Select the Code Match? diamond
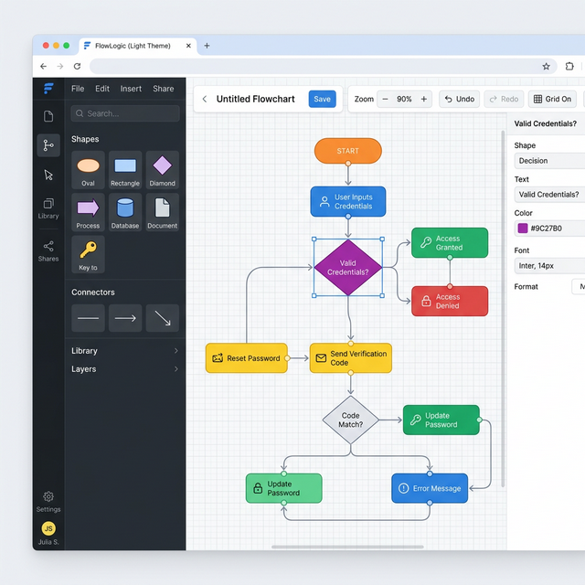Screen dimensions: 585x585 (x=351, y=420)
